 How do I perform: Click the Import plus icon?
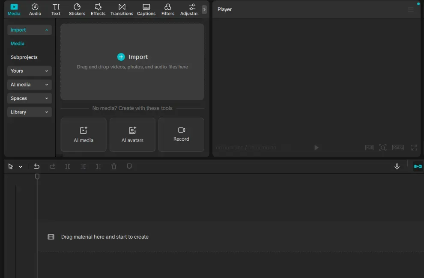tap(121, 57)
